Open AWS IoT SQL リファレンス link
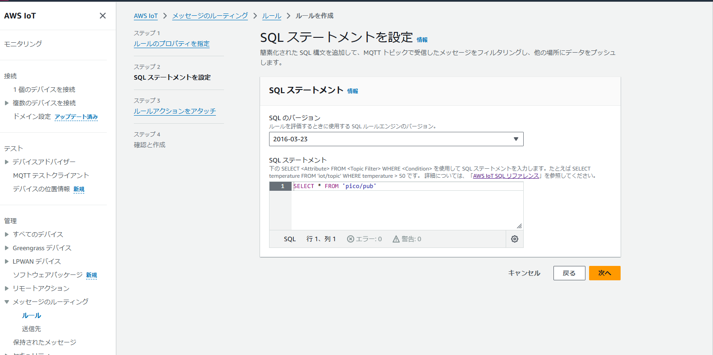Image resolution: width=713 pixels, height=355 pixels. (x=506, y=176)
